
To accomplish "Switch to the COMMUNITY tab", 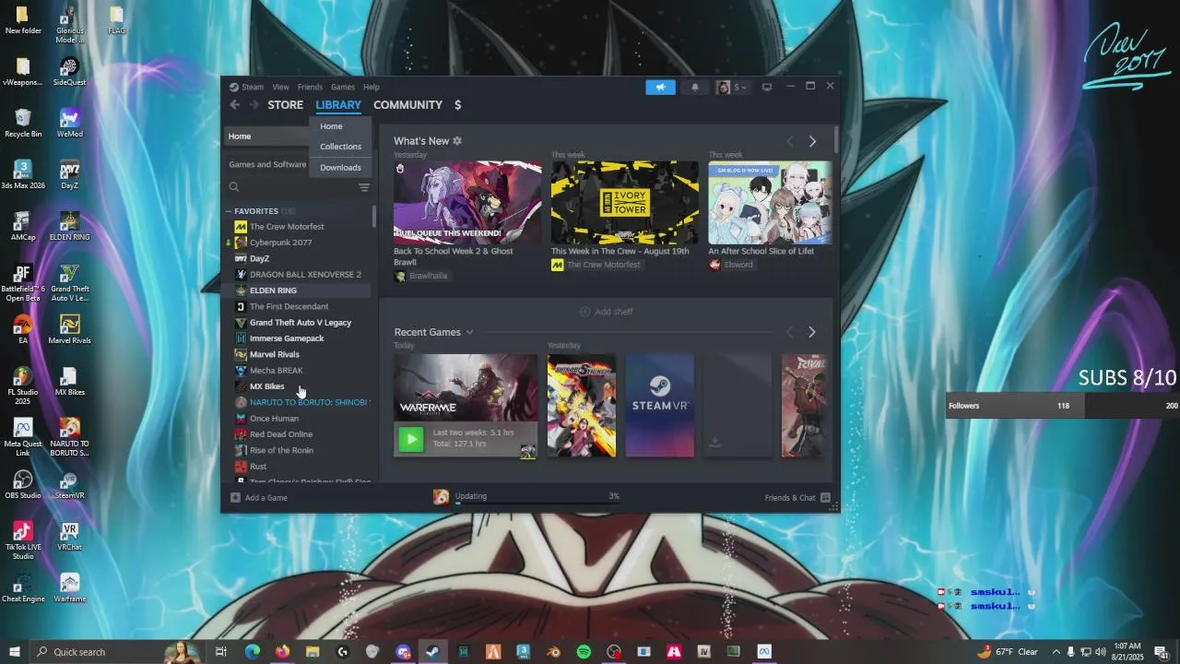I will [408, 105].
